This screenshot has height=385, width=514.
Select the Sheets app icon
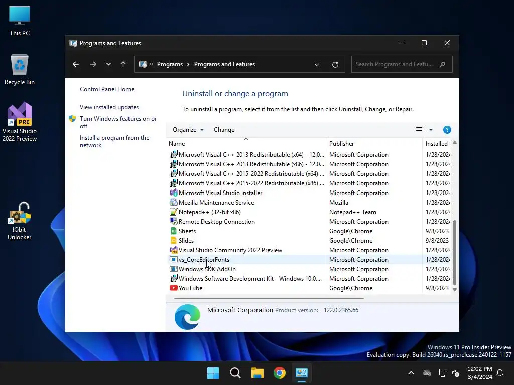(x=173, y=231)
